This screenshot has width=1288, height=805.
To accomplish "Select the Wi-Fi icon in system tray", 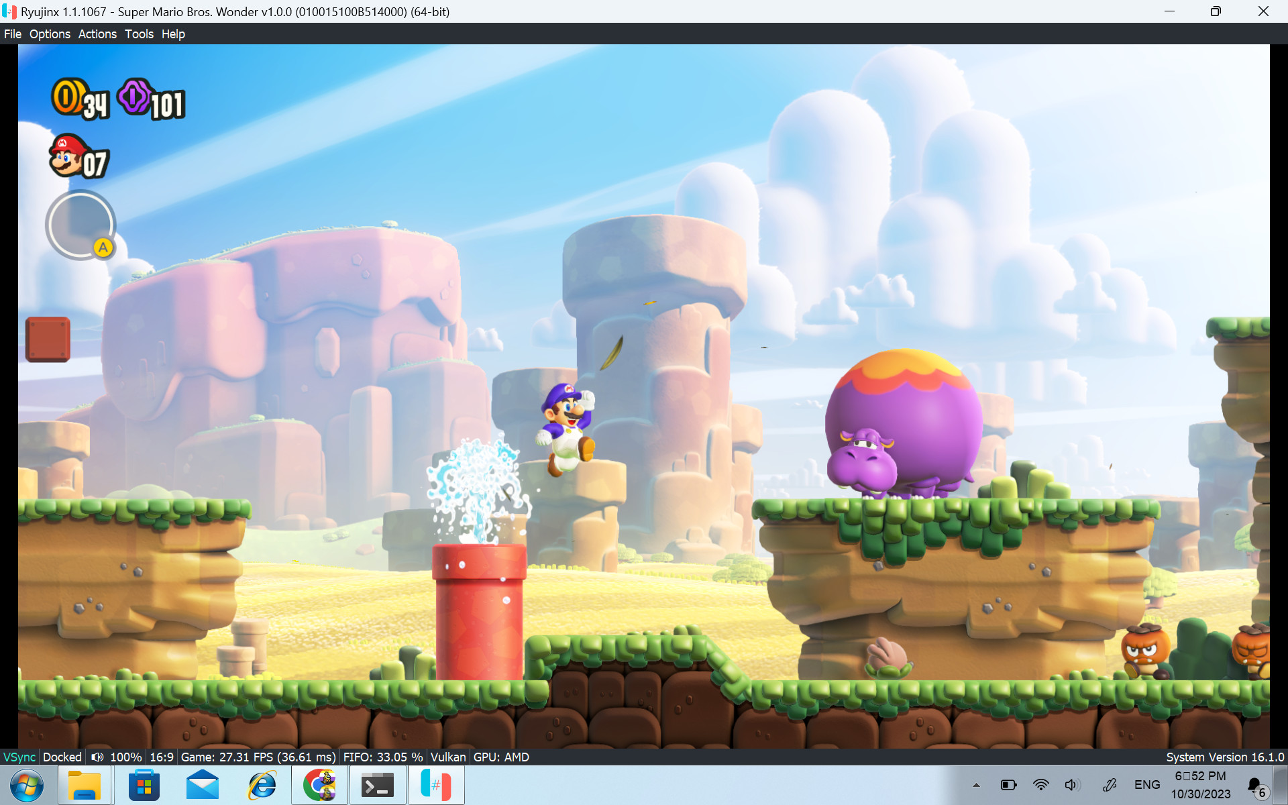I will [1040, 784].
